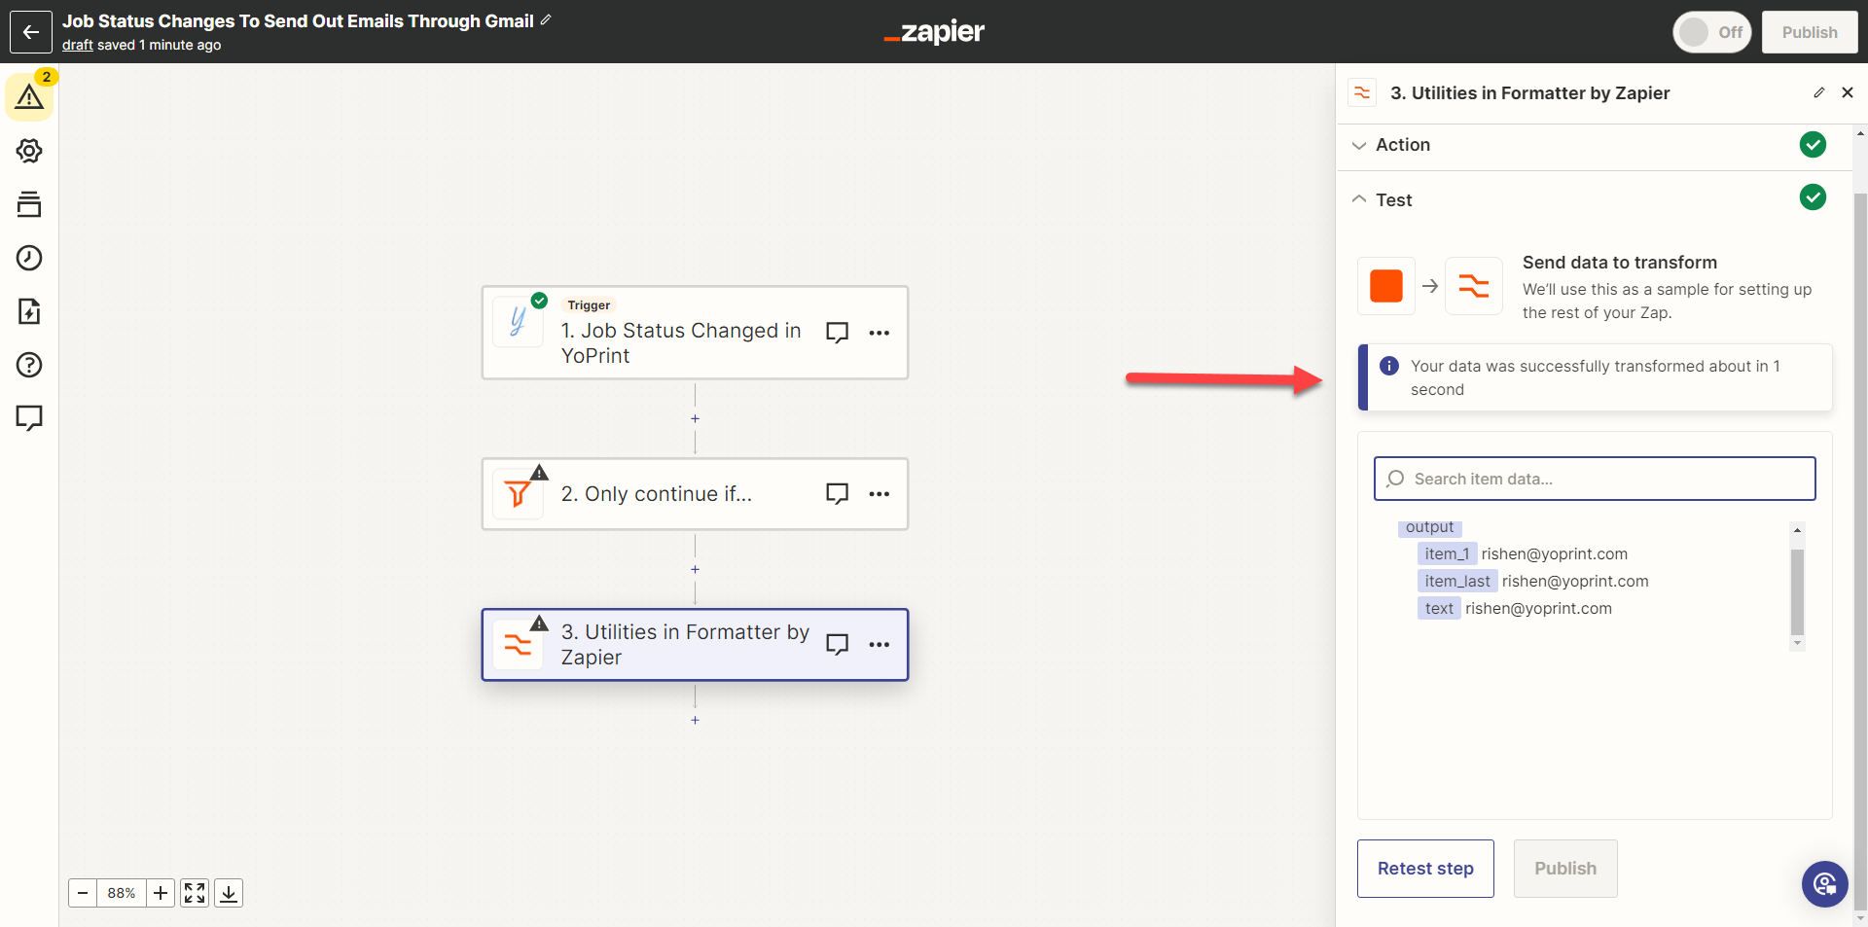
Task: Export the Zap image download icon
Action: coord(229,893)
